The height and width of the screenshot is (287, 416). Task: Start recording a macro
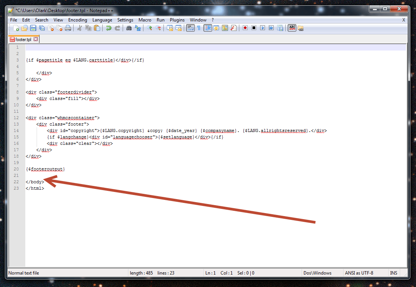(x=244, y=28)
